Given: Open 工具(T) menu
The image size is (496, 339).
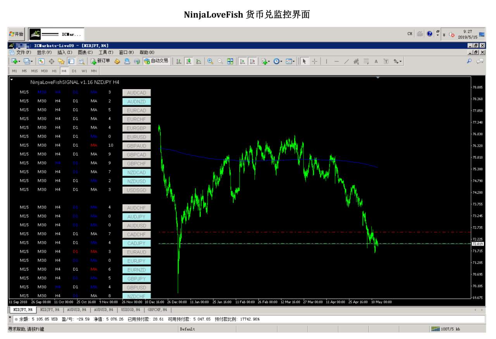Looking at the screenshot, I should (106, 52).
